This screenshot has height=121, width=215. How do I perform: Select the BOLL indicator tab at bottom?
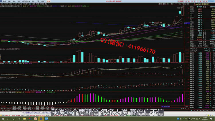(79, 108)
